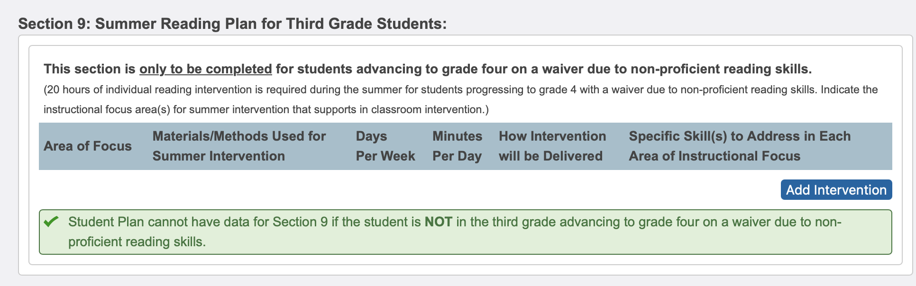Click "proficient reading skills." ending the green message
The width and height of the screenshot is (916, 286).
coord(137,242)
